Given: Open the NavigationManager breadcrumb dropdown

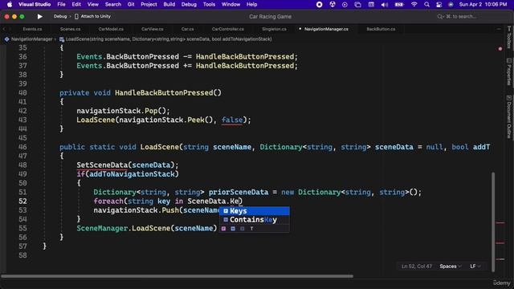Looking at the screenshot, I should point(32,39).
